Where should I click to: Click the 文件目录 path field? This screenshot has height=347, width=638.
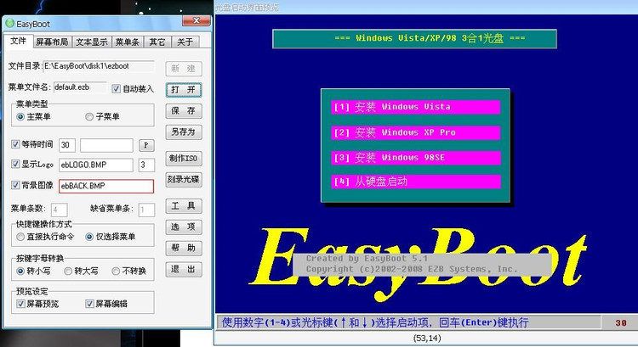click(99, 66)
